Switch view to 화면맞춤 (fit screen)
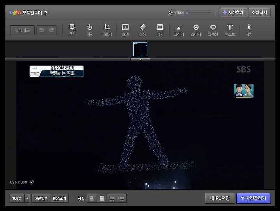Viewport: 280px width, 211px height. [41, 198]
